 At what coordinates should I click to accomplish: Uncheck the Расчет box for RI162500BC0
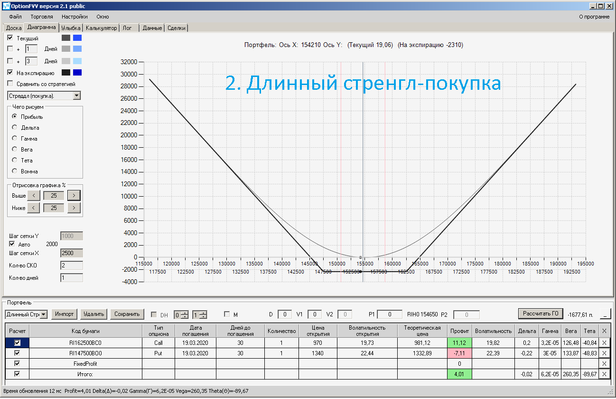pyautogui.click(x=18, y=342)
